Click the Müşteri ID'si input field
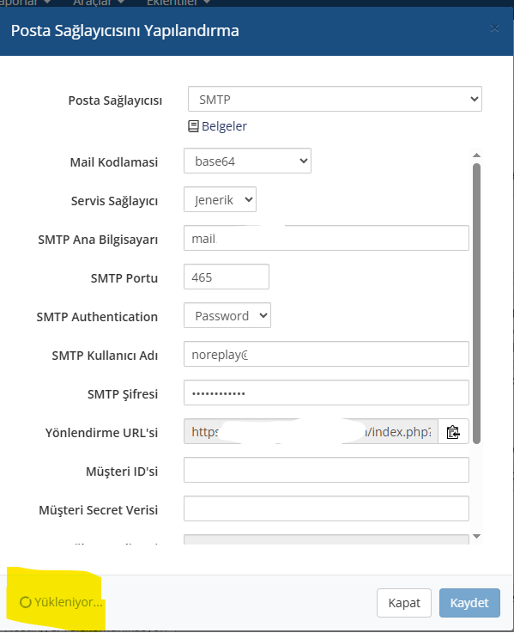 (326, 470)
